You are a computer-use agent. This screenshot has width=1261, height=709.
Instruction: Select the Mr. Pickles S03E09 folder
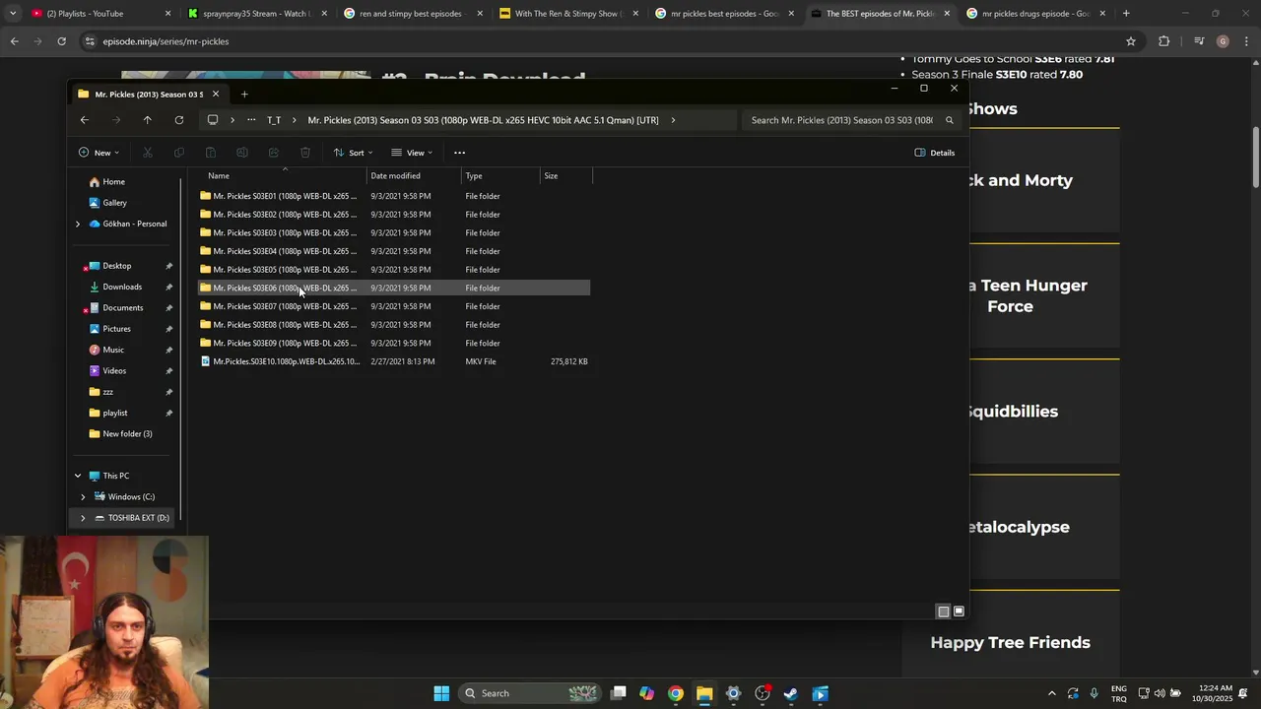point(394,344)
